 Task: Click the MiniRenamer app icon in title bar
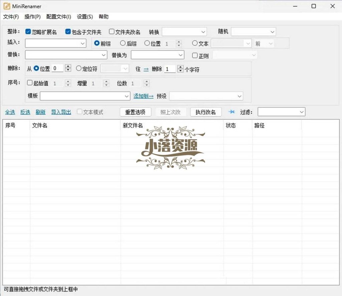(7, 6)
